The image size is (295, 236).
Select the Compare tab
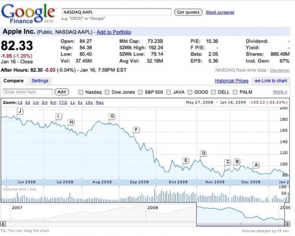click(x=14, y=81)
